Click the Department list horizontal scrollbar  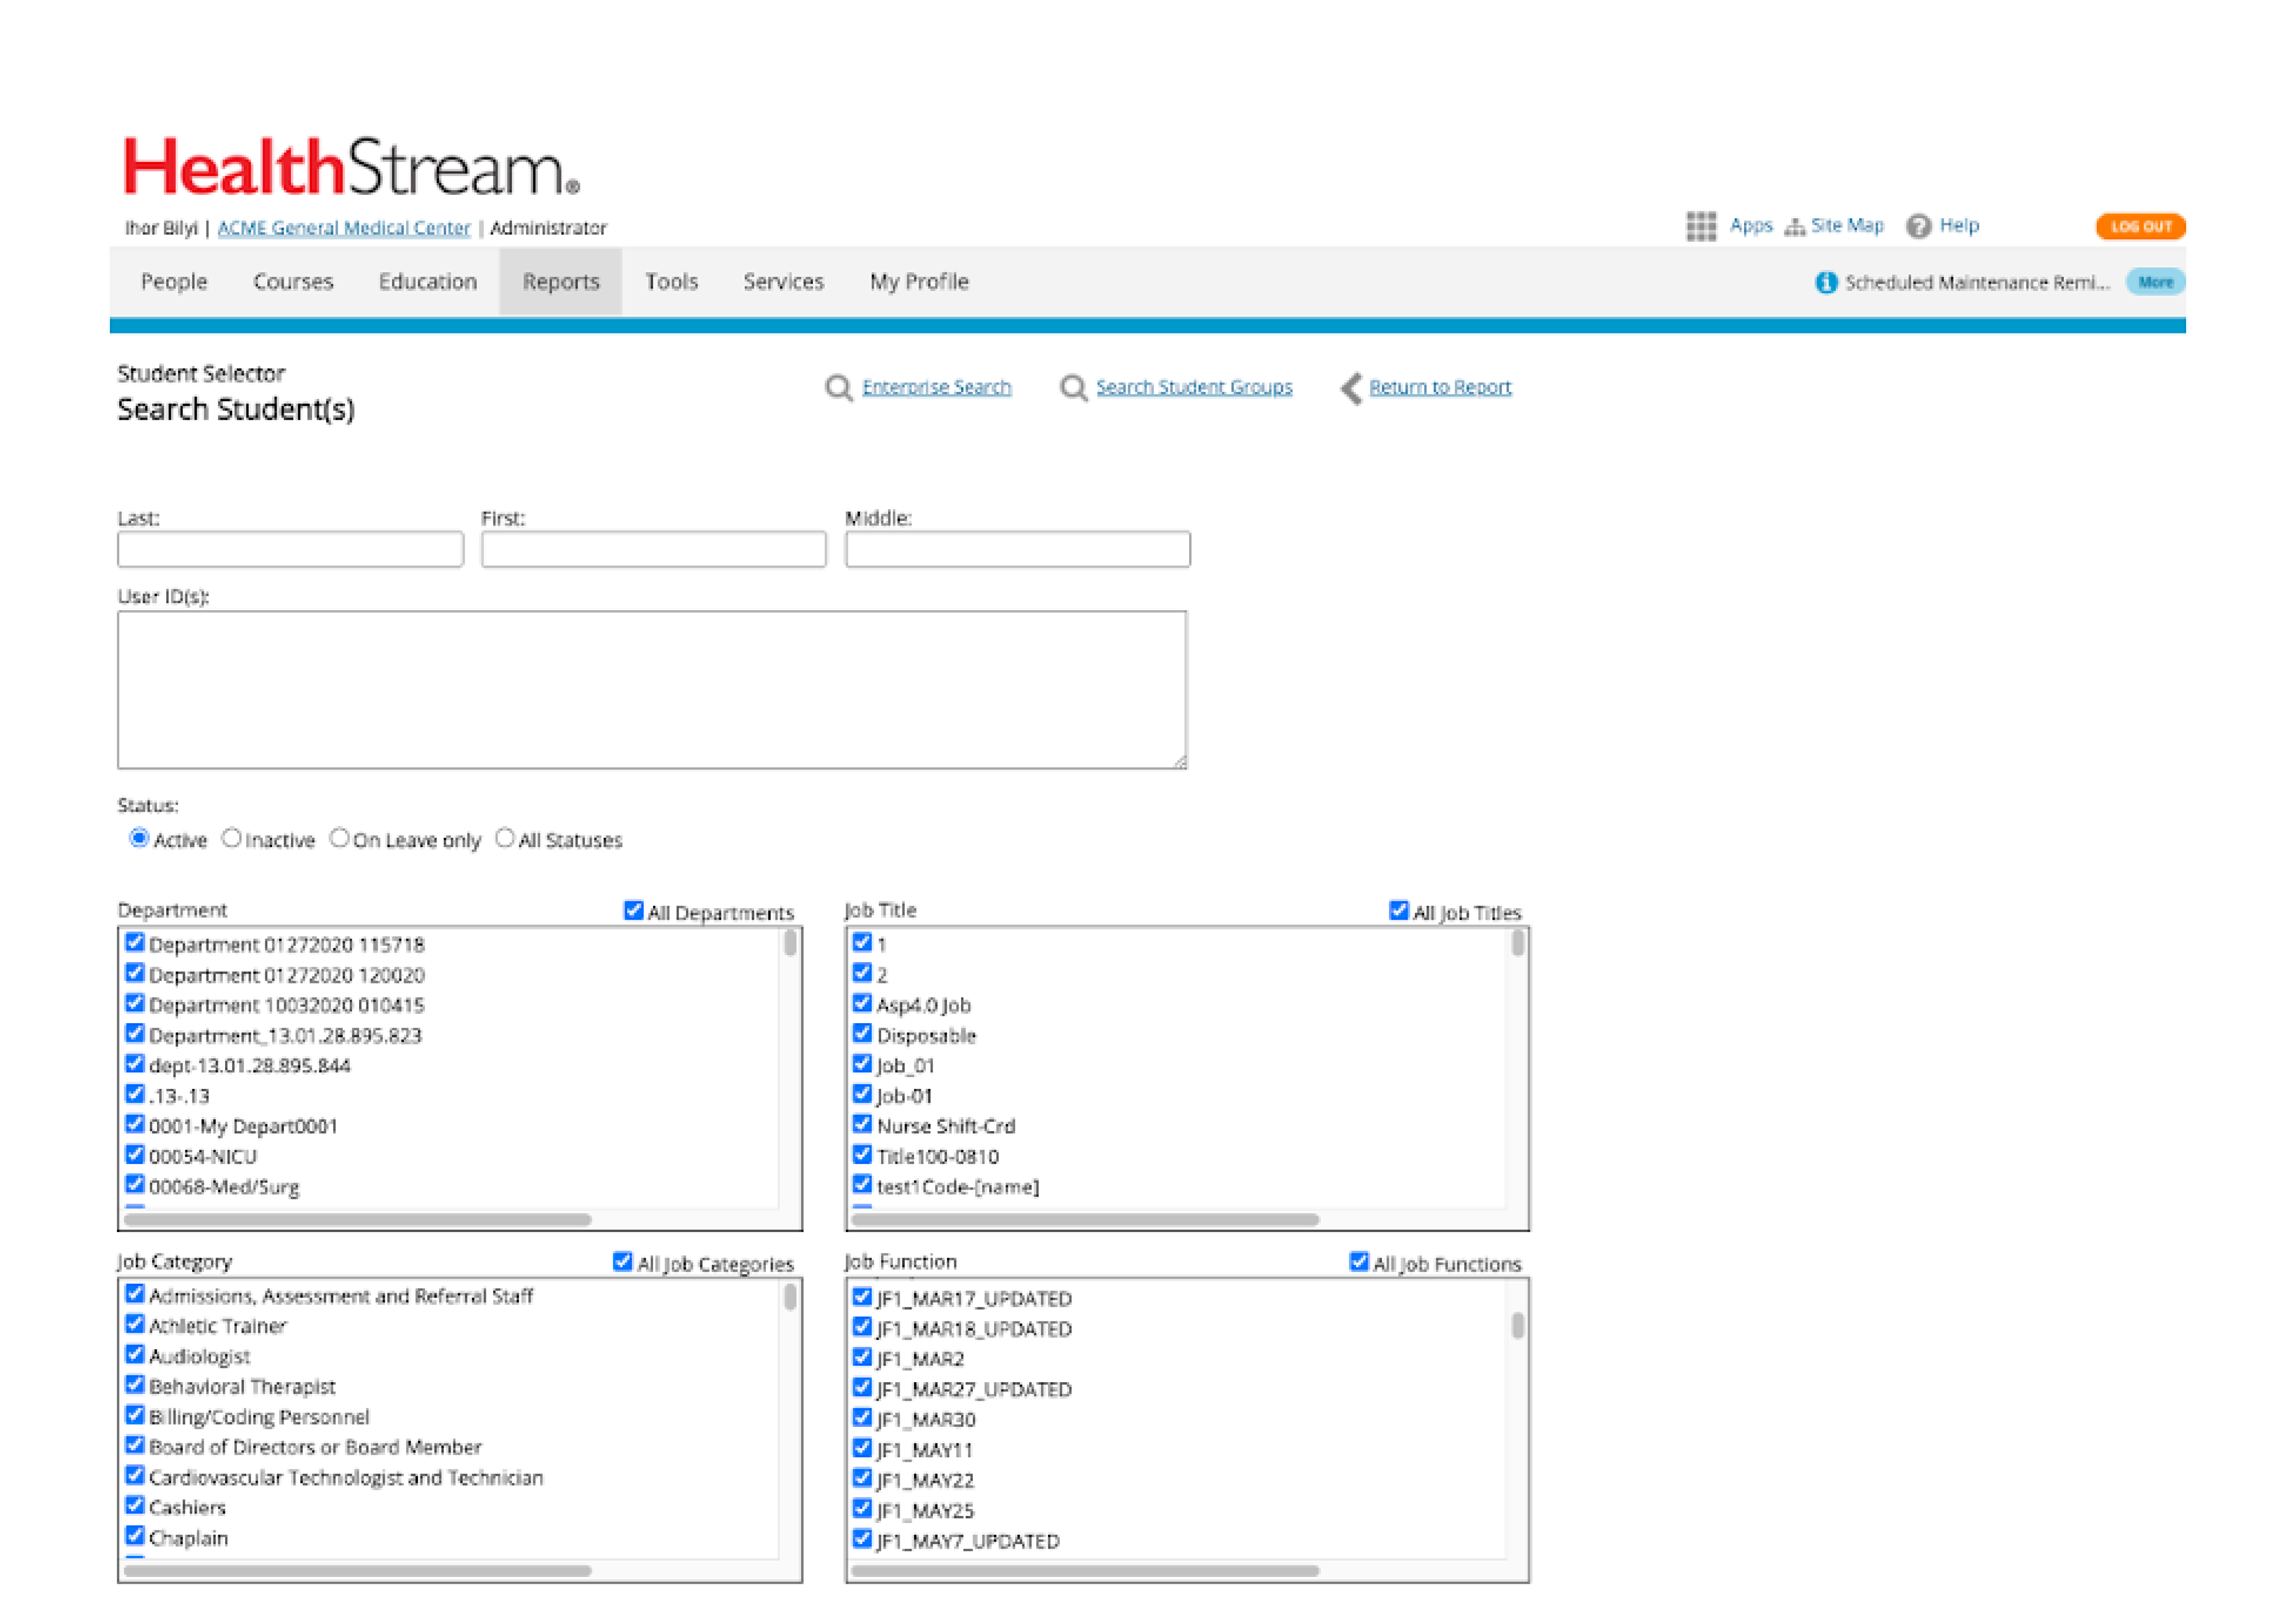click(x=358, y=1219)
